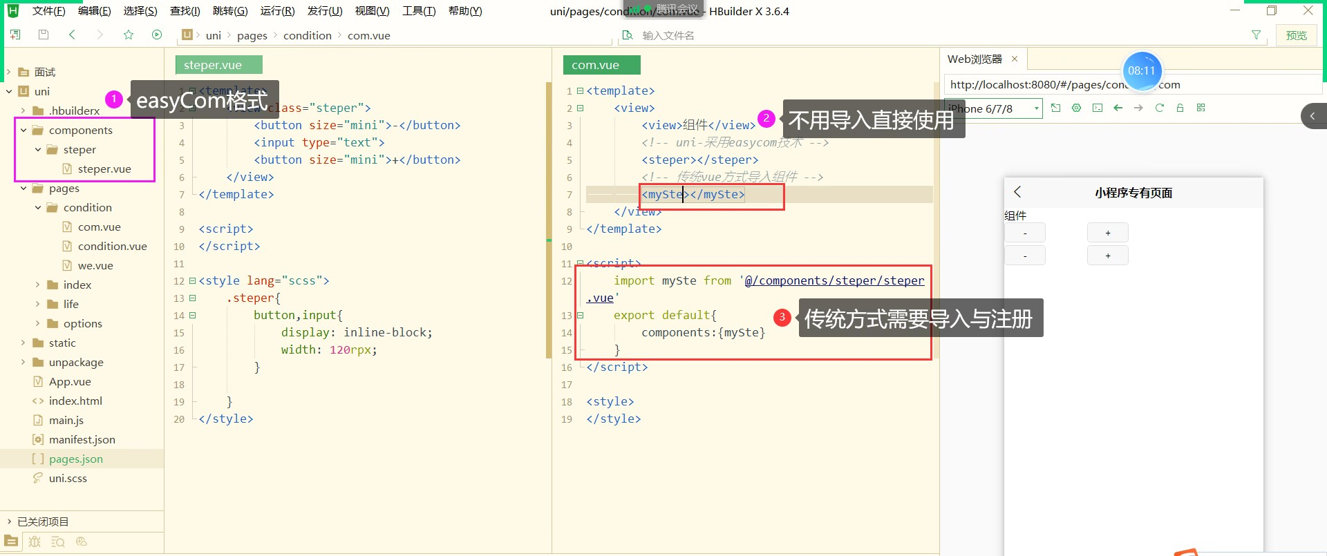Expand the unpackage folder
1327x556 pixels.
tap(23, 362)
